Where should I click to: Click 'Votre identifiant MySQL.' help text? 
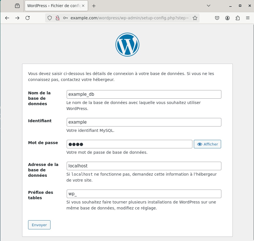pos(91,130)
